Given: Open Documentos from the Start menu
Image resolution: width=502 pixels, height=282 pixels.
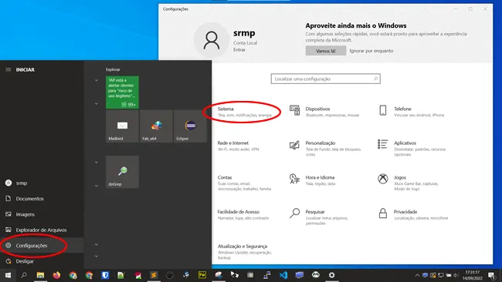Looking at the screenshot, I should [x=42, y=199].
